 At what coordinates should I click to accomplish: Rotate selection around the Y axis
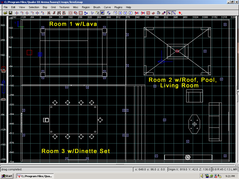pyautogui.click(x=32, y=13)
